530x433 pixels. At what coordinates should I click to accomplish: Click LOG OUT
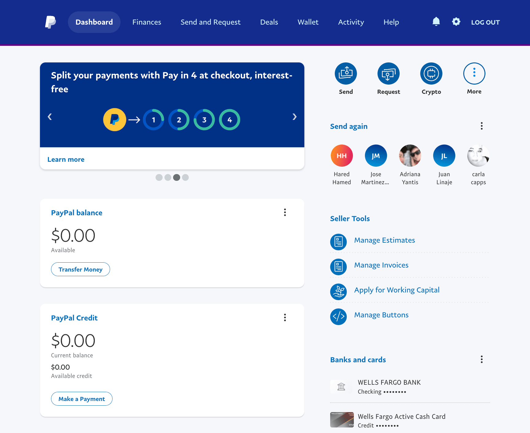(485, 22)
